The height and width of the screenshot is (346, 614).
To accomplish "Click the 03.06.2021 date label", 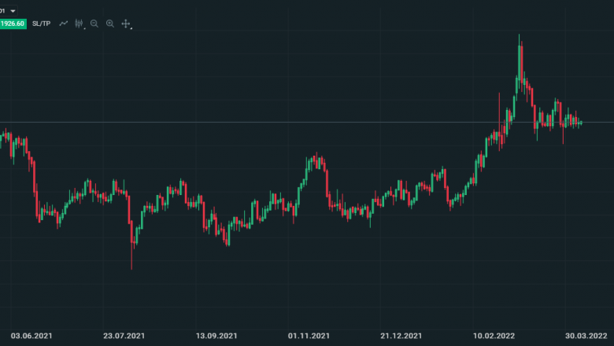I will click(x=30, y=335).
